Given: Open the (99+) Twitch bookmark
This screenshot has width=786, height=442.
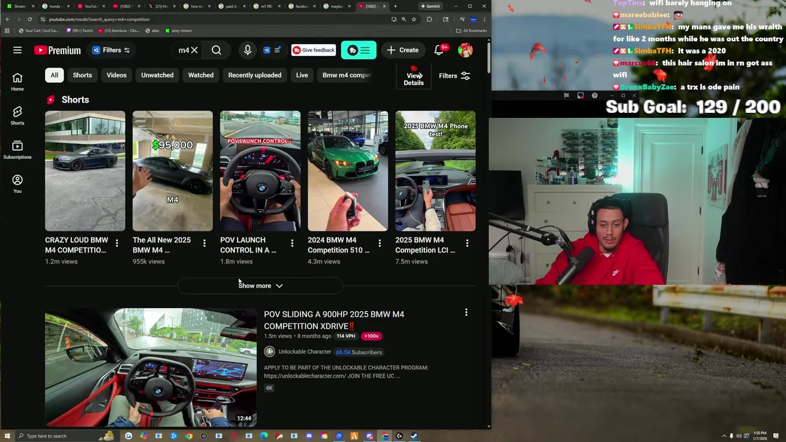Looking at the screenshot, I should tap(79, 31).
